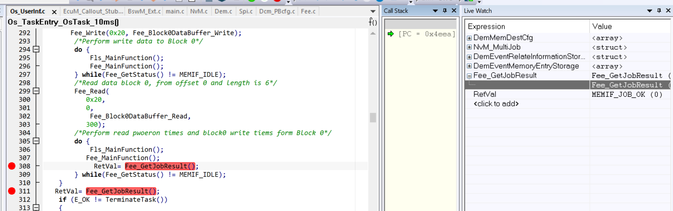Collapse the do block at line 294

tap(36, 50)
